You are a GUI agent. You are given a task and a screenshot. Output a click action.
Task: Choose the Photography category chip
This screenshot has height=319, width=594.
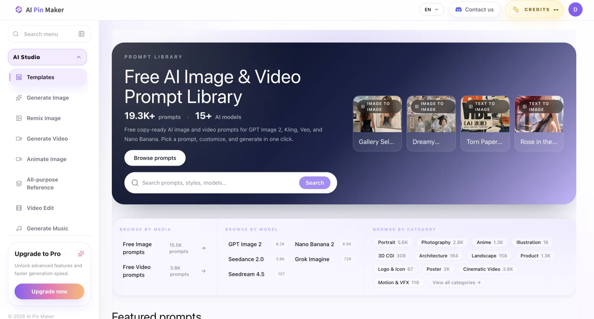coord(442,242)
